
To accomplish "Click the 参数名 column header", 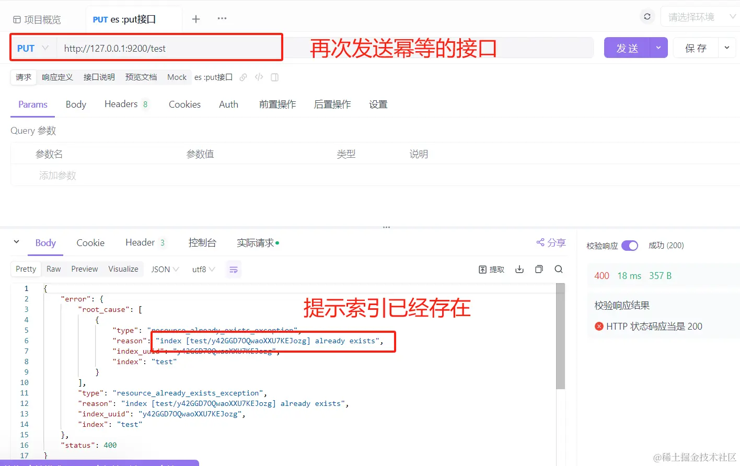I will [x=49, y=154].
